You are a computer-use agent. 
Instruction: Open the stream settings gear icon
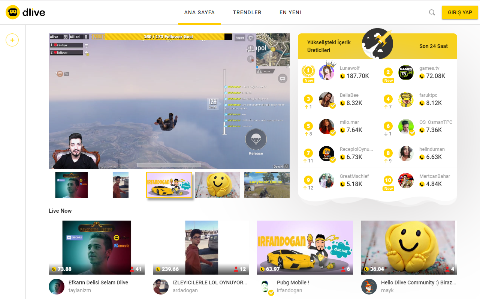click(251, 38)
